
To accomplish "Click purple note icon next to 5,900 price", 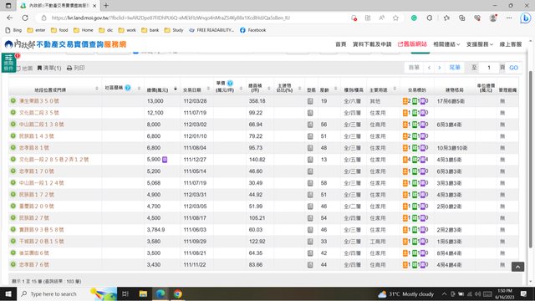I will (165, 160).
